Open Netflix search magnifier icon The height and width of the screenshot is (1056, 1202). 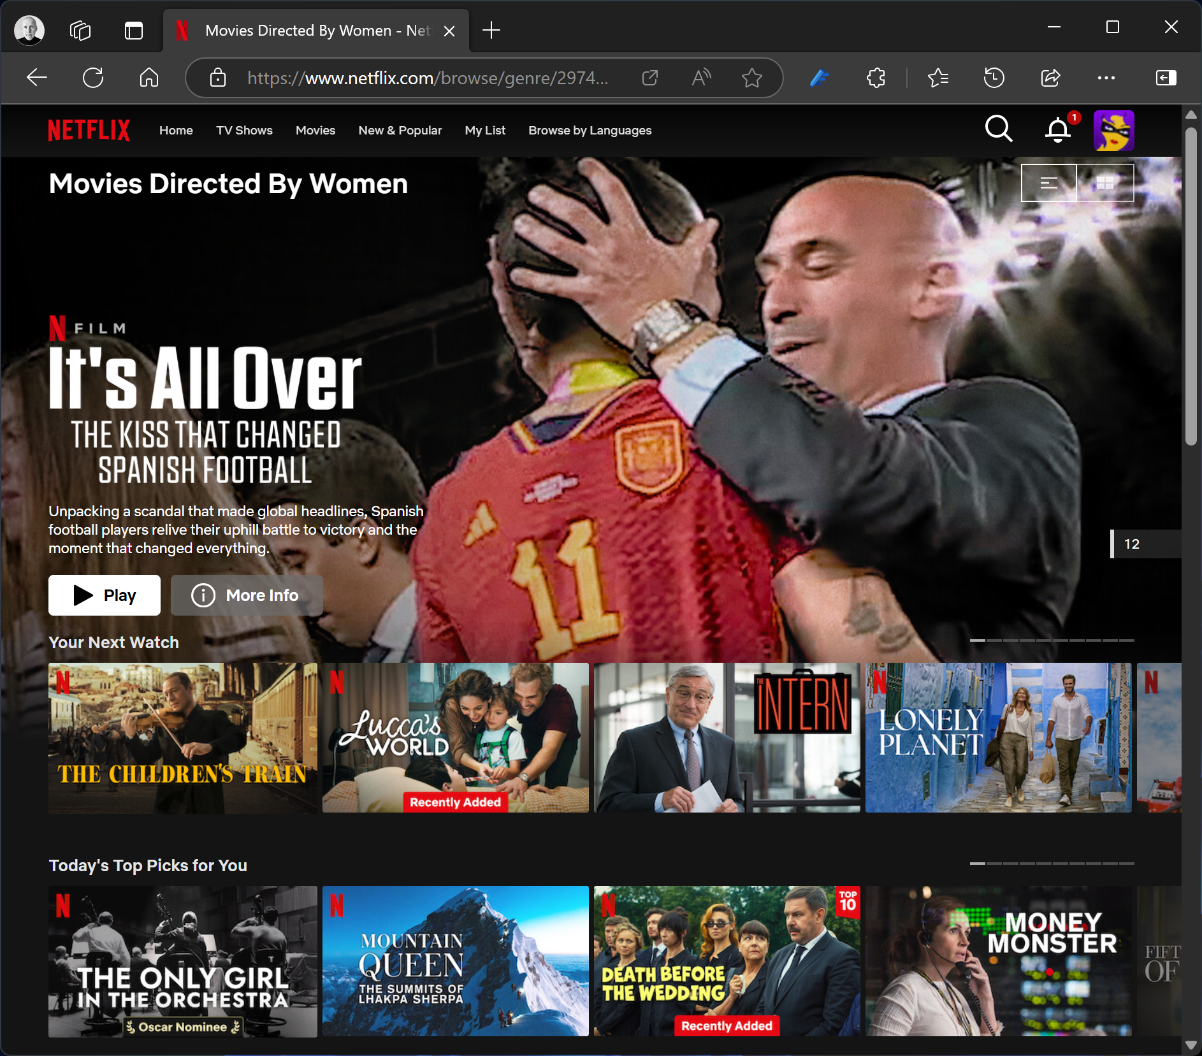pos(998,129)
